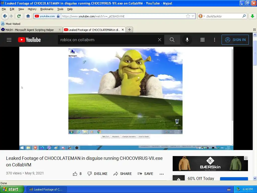Bookmark this page with the star icon
The height and width of the screenshot is (193, 257).
coord(188,16)
